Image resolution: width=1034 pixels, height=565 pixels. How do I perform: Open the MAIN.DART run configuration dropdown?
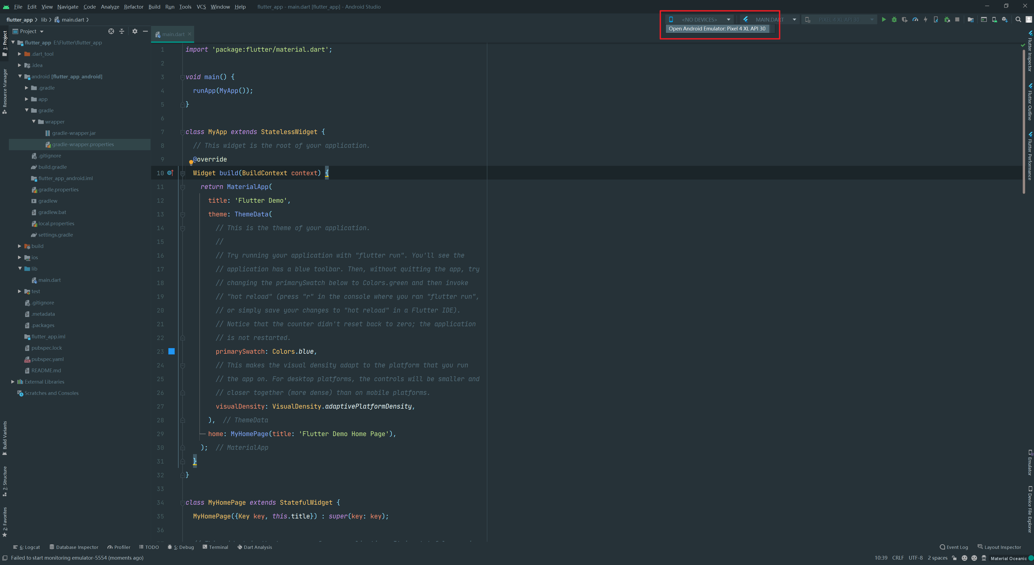[770, 19]
